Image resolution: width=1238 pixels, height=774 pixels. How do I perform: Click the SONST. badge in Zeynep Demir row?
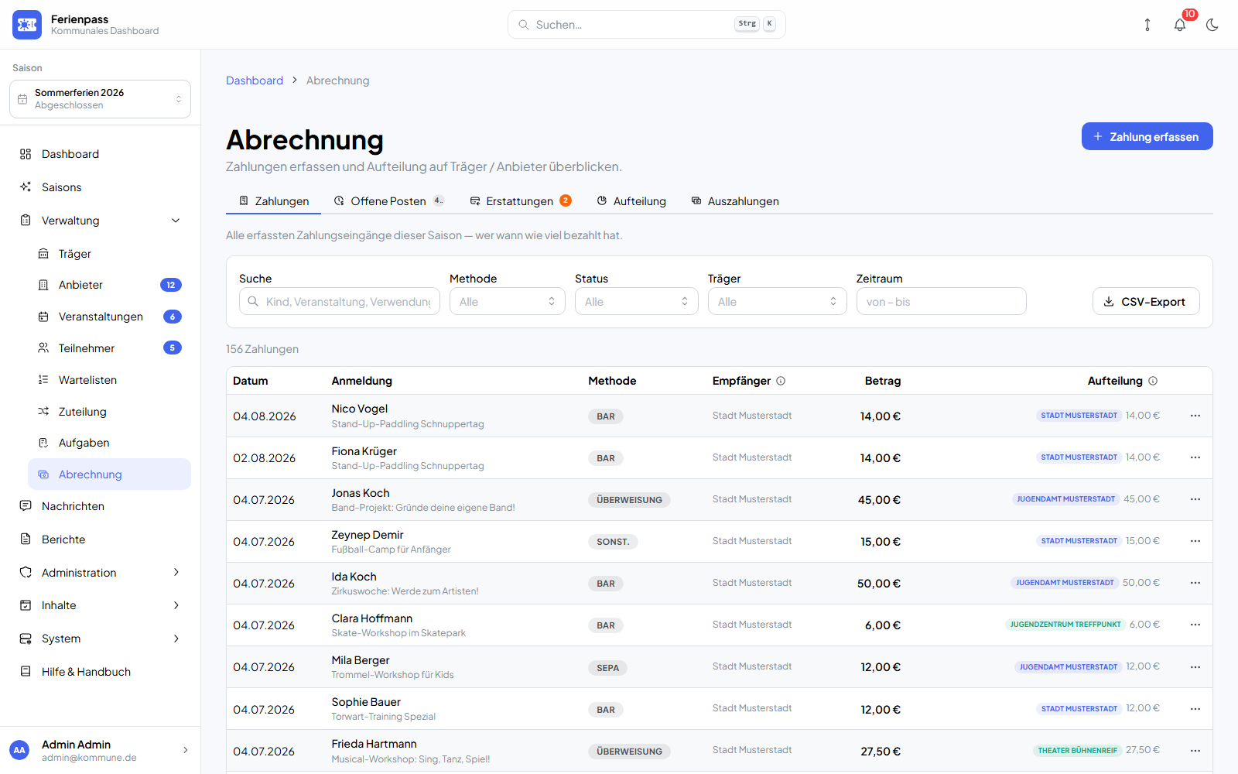coord(613,542)
